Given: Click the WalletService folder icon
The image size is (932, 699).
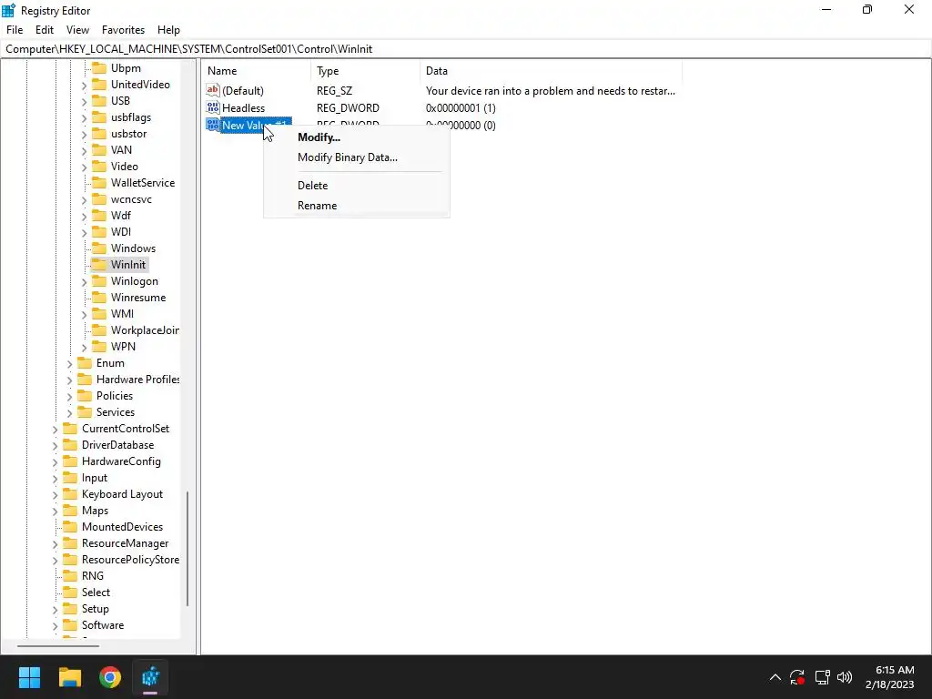Looking at the screenshot, I should point(99,182).
